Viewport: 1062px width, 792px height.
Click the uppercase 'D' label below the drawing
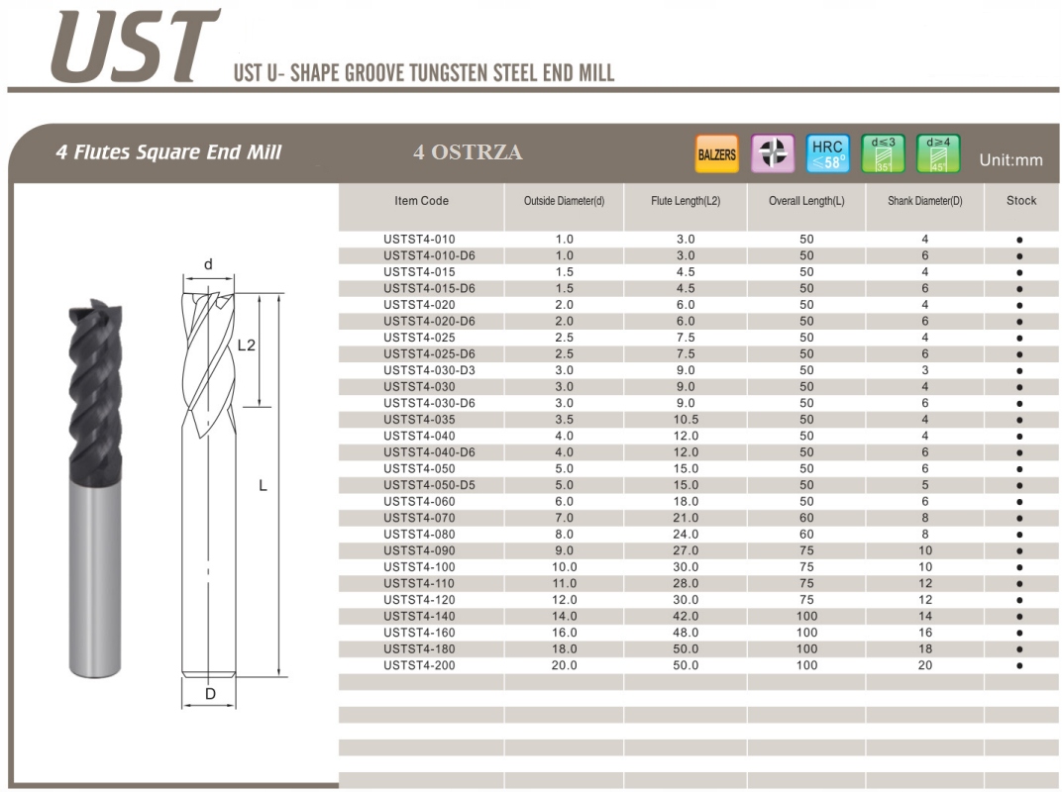pyautogui.click(x=210, y=694)
